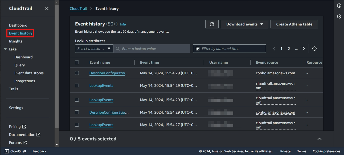Go to page 1 of events

point(281,49)
